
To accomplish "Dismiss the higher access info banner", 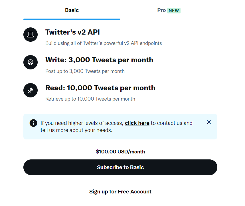I will [209, 122].
